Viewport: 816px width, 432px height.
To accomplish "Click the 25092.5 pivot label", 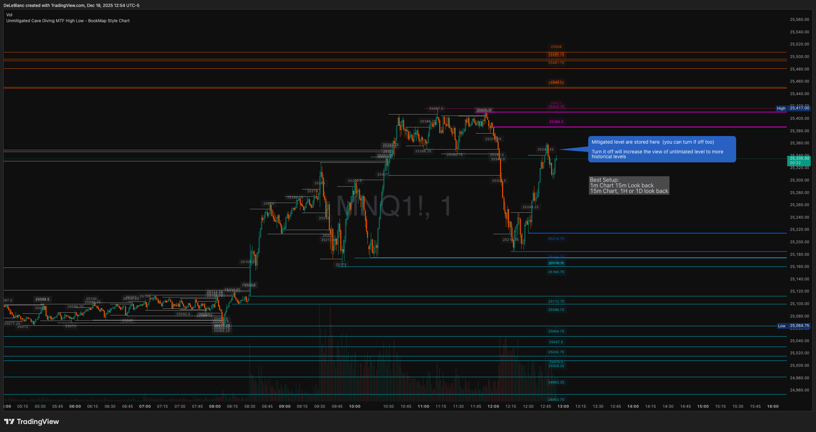I will (183, 314).
